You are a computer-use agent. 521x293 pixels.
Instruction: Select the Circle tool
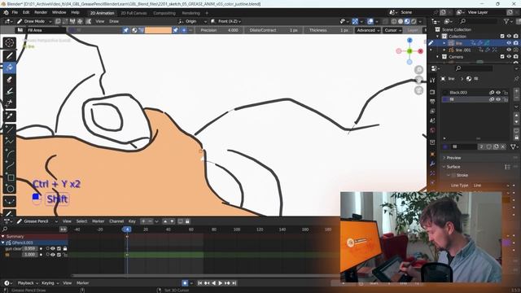[x=9, y=189]
